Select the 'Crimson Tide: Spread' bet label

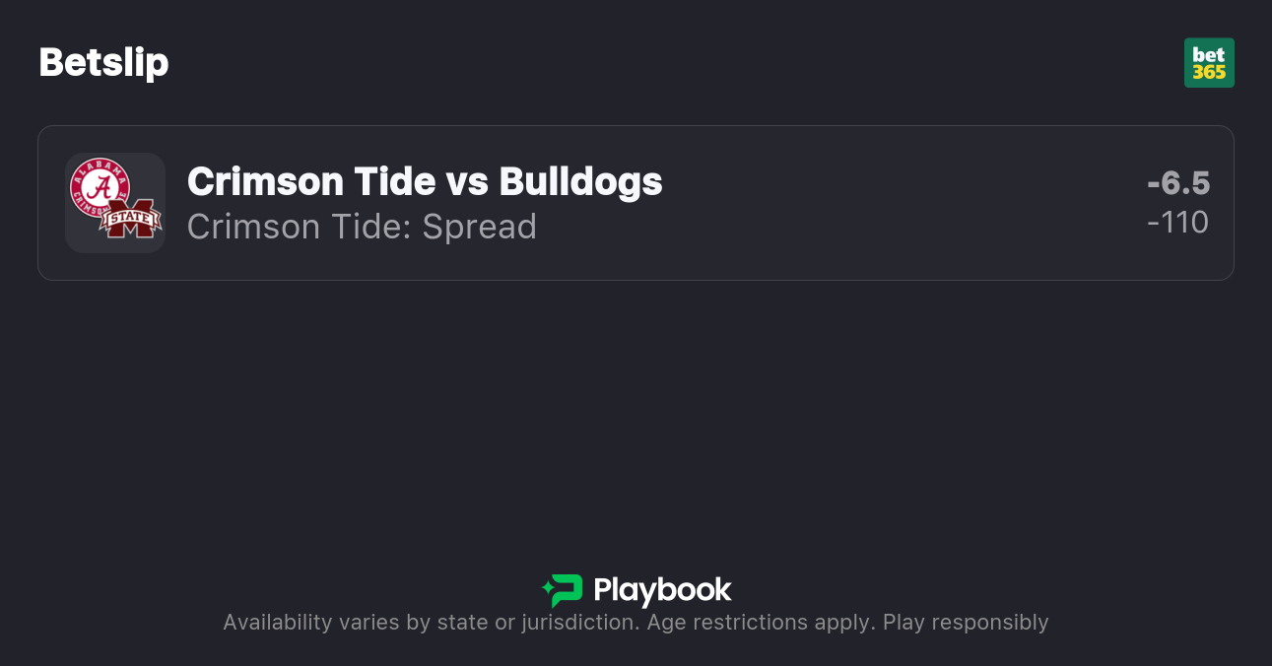click(362, 227)
